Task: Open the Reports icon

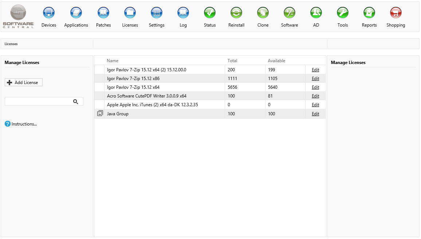Action: click(369, 13)
